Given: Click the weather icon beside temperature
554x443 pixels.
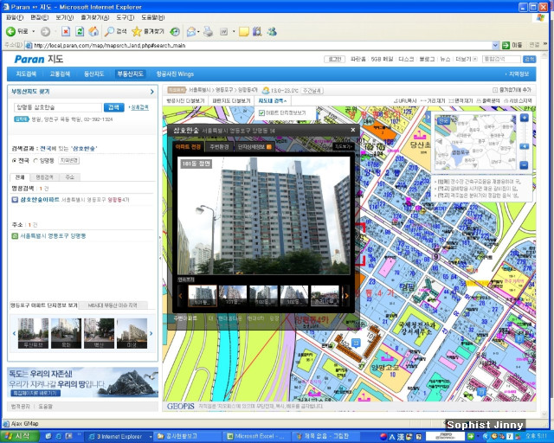Looking at the screenshot, I should [x=266, y=91].
